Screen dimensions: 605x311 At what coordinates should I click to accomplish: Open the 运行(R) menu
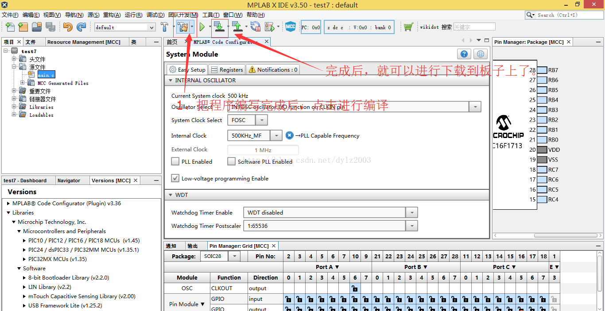tap(133, 15)
